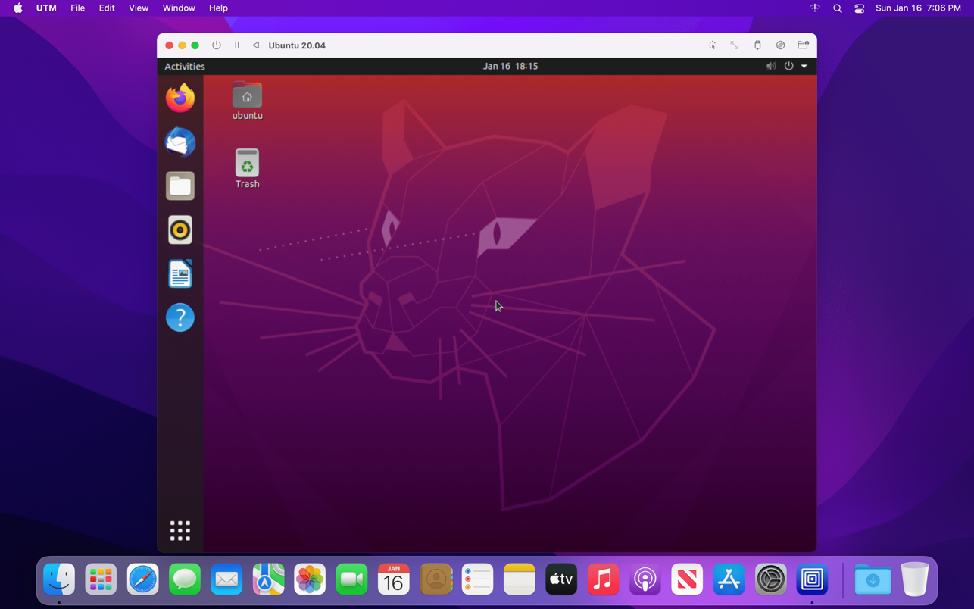Open Finder from the macOS Dock
Screen dimensions: 974x609
pyautogui.click(x=59, y=579)
